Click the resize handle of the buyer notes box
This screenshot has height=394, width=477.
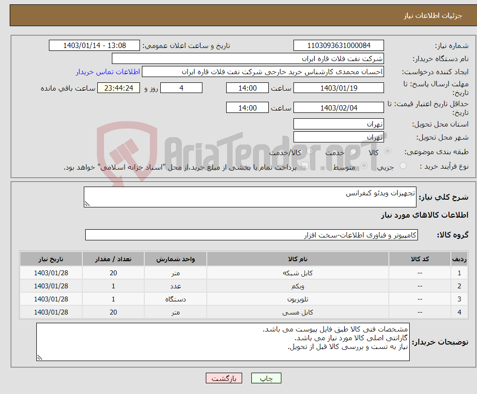(x=40, y=358)
